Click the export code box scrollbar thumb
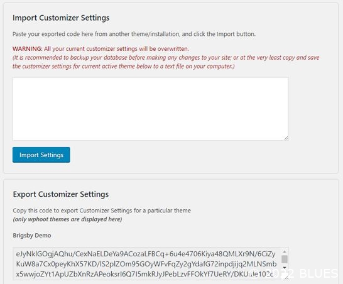 coord(285,259)
